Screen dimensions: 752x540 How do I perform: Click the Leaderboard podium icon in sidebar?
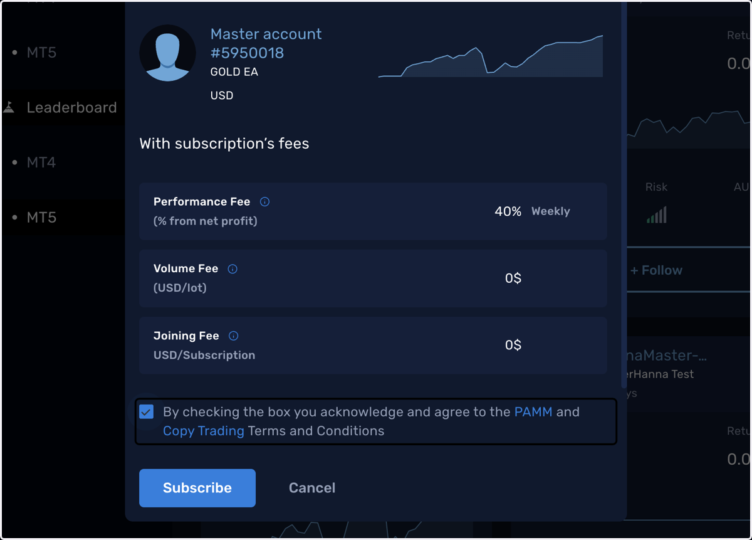tap(9, 107)
